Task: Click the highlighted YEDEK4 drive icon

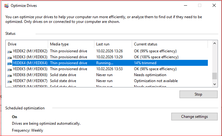Action: pos(10,63)
